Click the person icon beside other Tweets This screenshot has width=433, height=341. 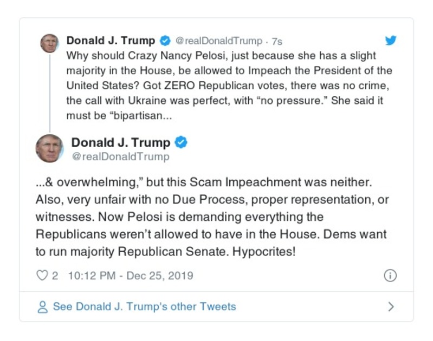click(x=42, y=307)
